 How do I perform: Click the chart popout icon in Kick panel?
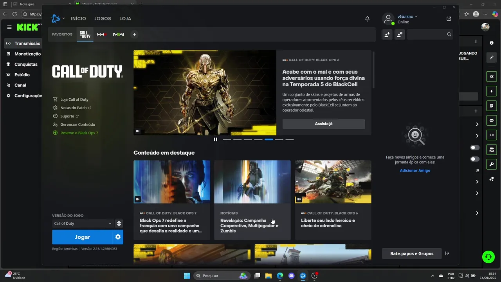[x=477, y=170]
